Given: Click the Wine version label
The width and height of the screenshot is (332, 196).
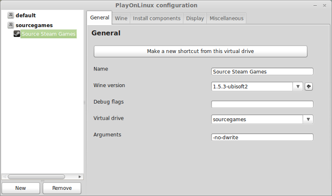Looking at the screenshot, I should [109, 85].
